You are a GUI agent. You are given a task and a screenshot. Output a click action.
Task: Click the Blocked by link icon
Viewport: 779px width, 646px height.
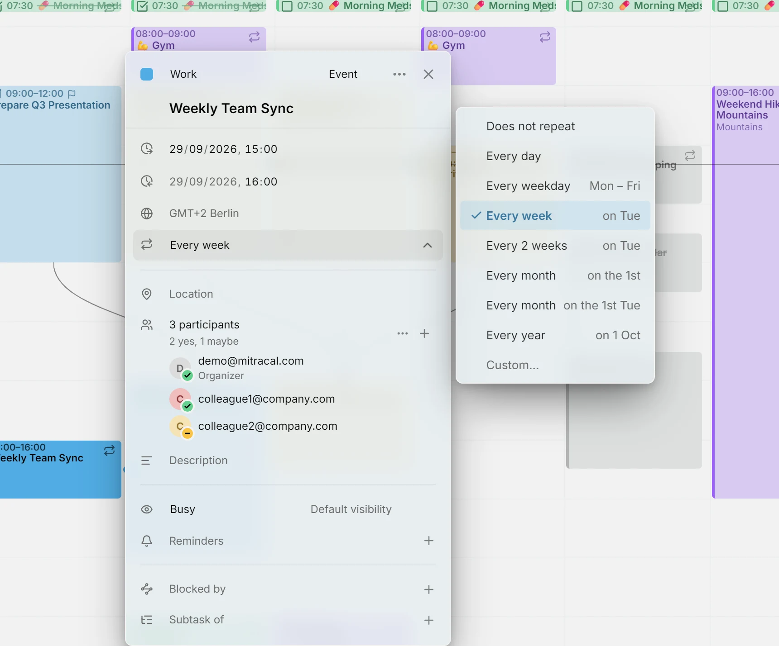point(147,589)
